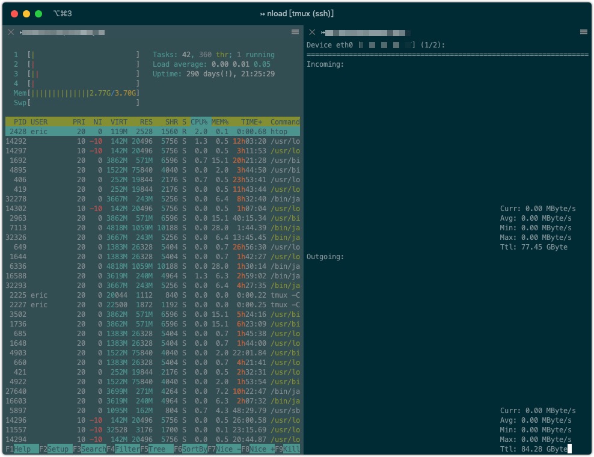
Task: Click the Outgoing: label in nload
Action: [x=325, y=257]
